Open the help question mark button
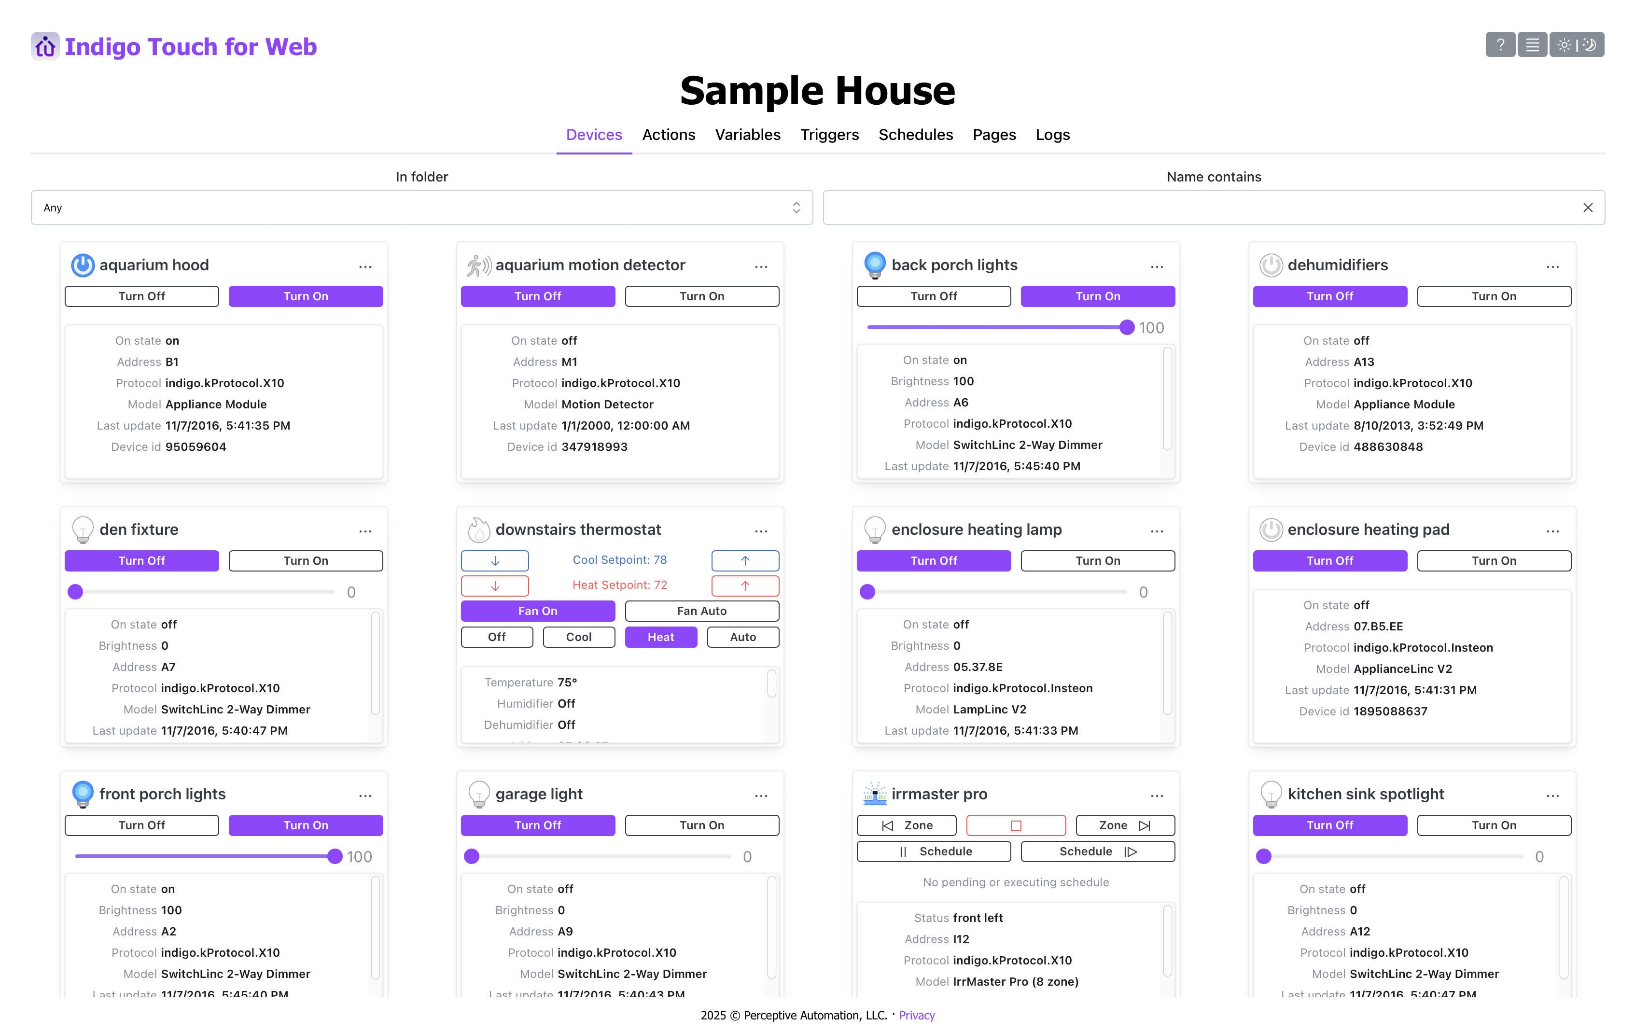Screen dimensions: 1635x1032 coord(1500,45)
